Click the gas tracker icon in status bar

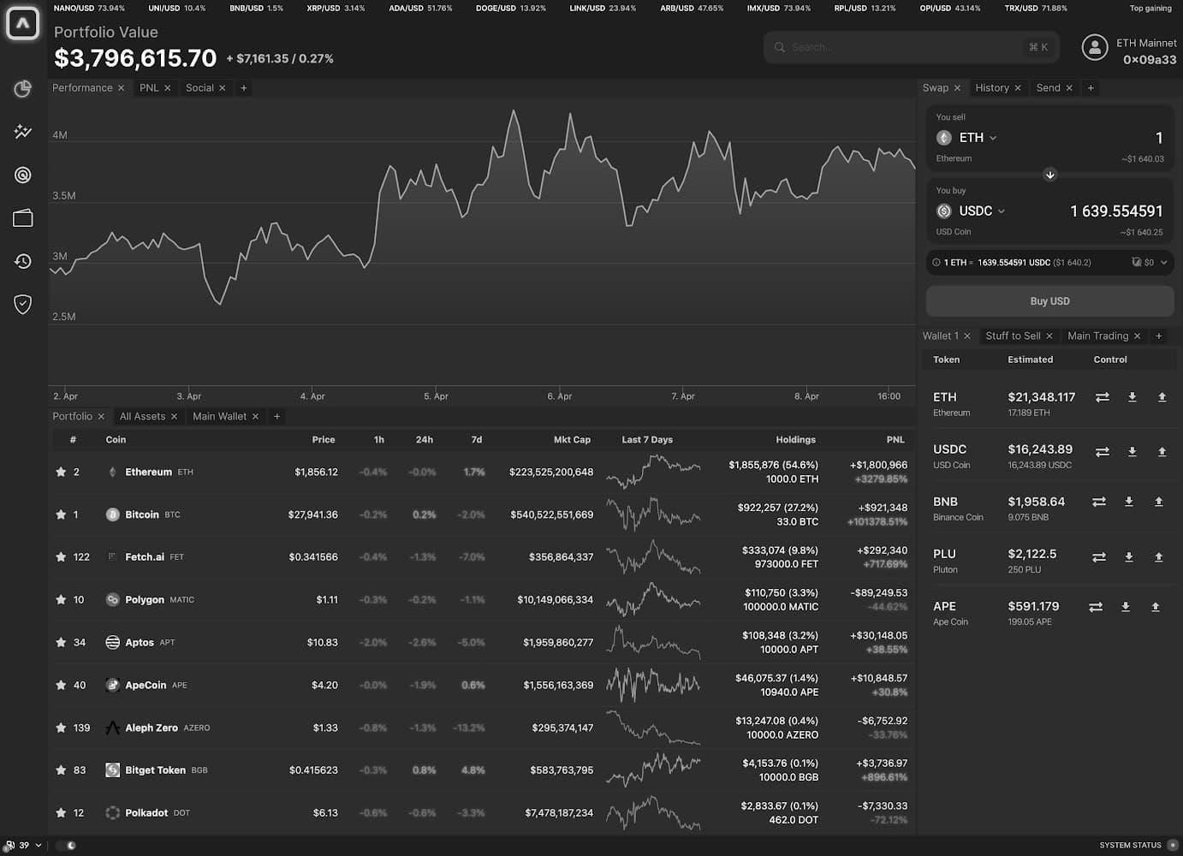pos(9,845)
